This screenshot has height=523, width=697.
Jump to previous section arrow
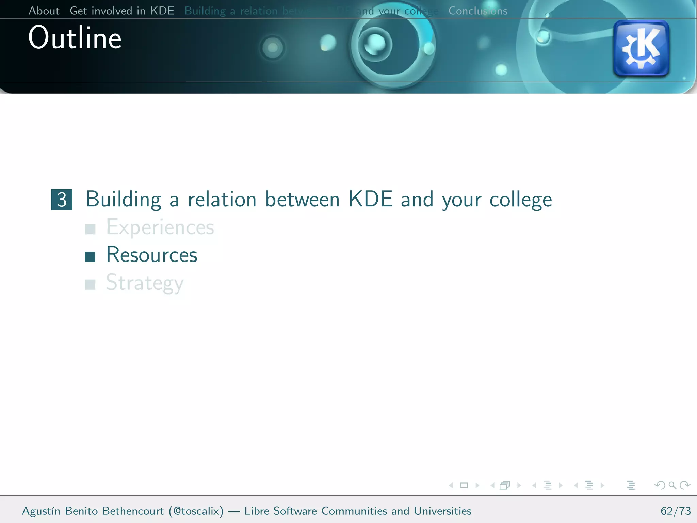[576, 485]
